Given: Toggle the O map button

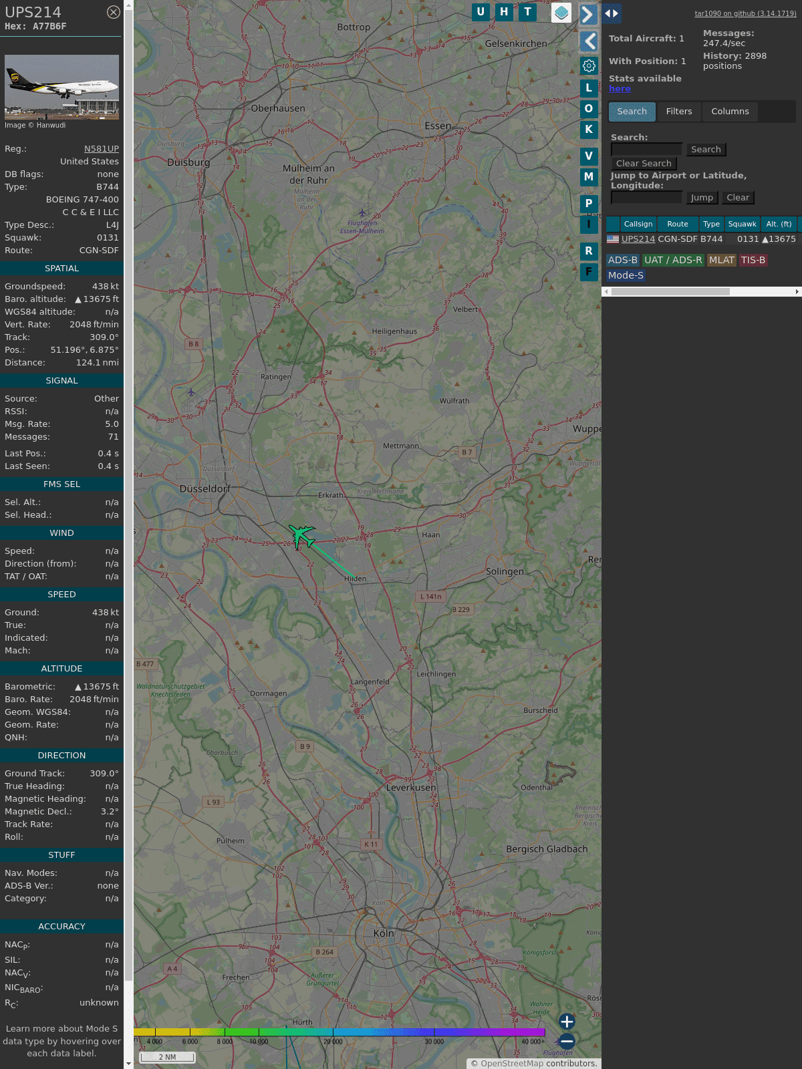Looking at the screenshot, I should (x=589, y=108).
